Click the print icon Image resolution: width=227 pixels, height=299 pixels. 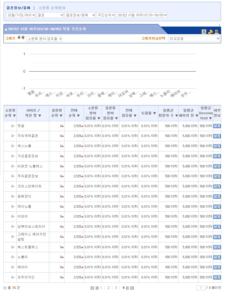click(217, 32)
